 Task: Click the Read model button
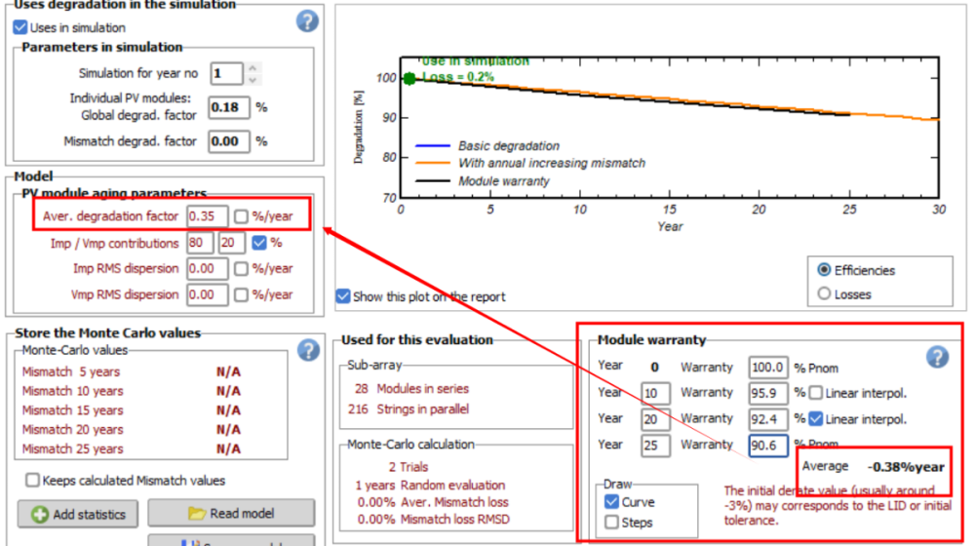pos(231,514)
